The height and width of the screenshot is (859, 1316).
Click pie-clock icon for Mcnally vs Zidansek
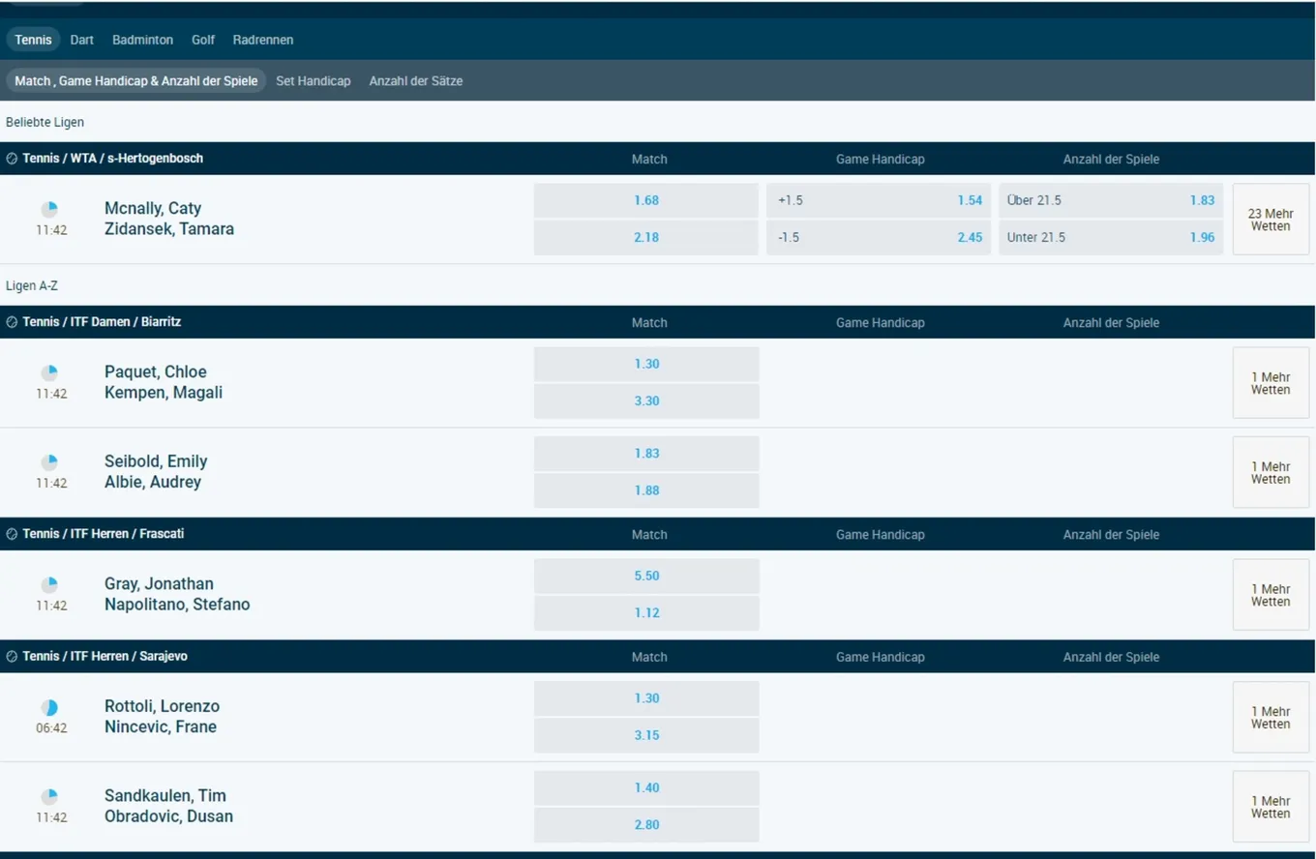[49, 209]
